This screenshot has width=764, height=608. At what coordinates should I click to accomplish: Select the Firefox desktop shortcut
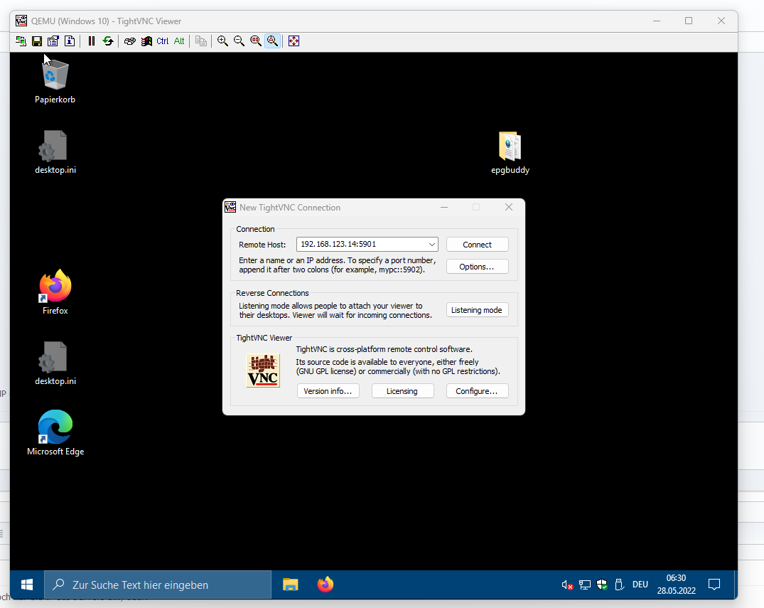tap(55, 292)
